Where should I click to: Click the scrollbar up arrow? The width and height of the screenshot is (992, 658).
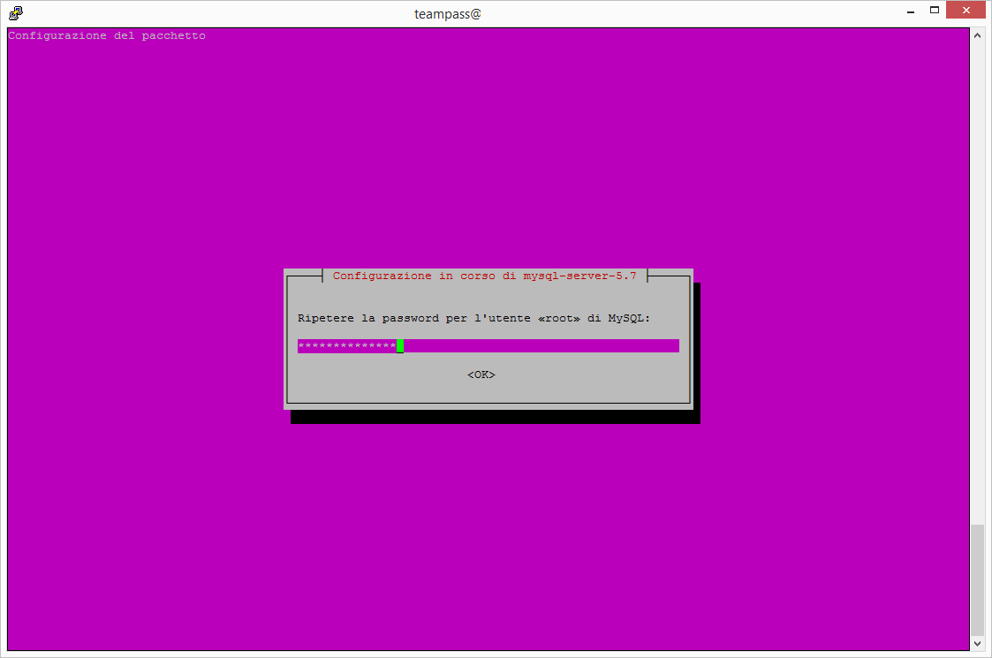(x=978, y=35)
